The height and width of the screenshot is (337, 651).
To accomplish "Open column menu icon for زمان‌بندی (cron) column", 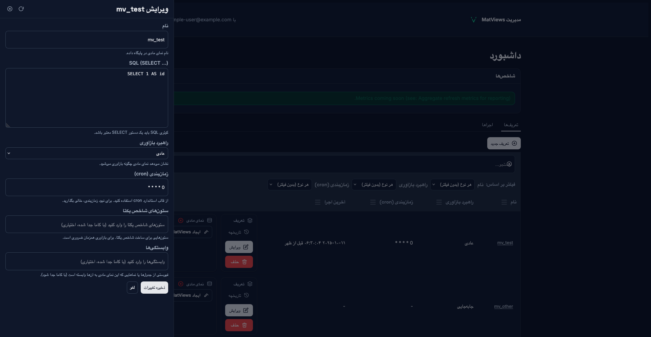I will tap(373, 202).
